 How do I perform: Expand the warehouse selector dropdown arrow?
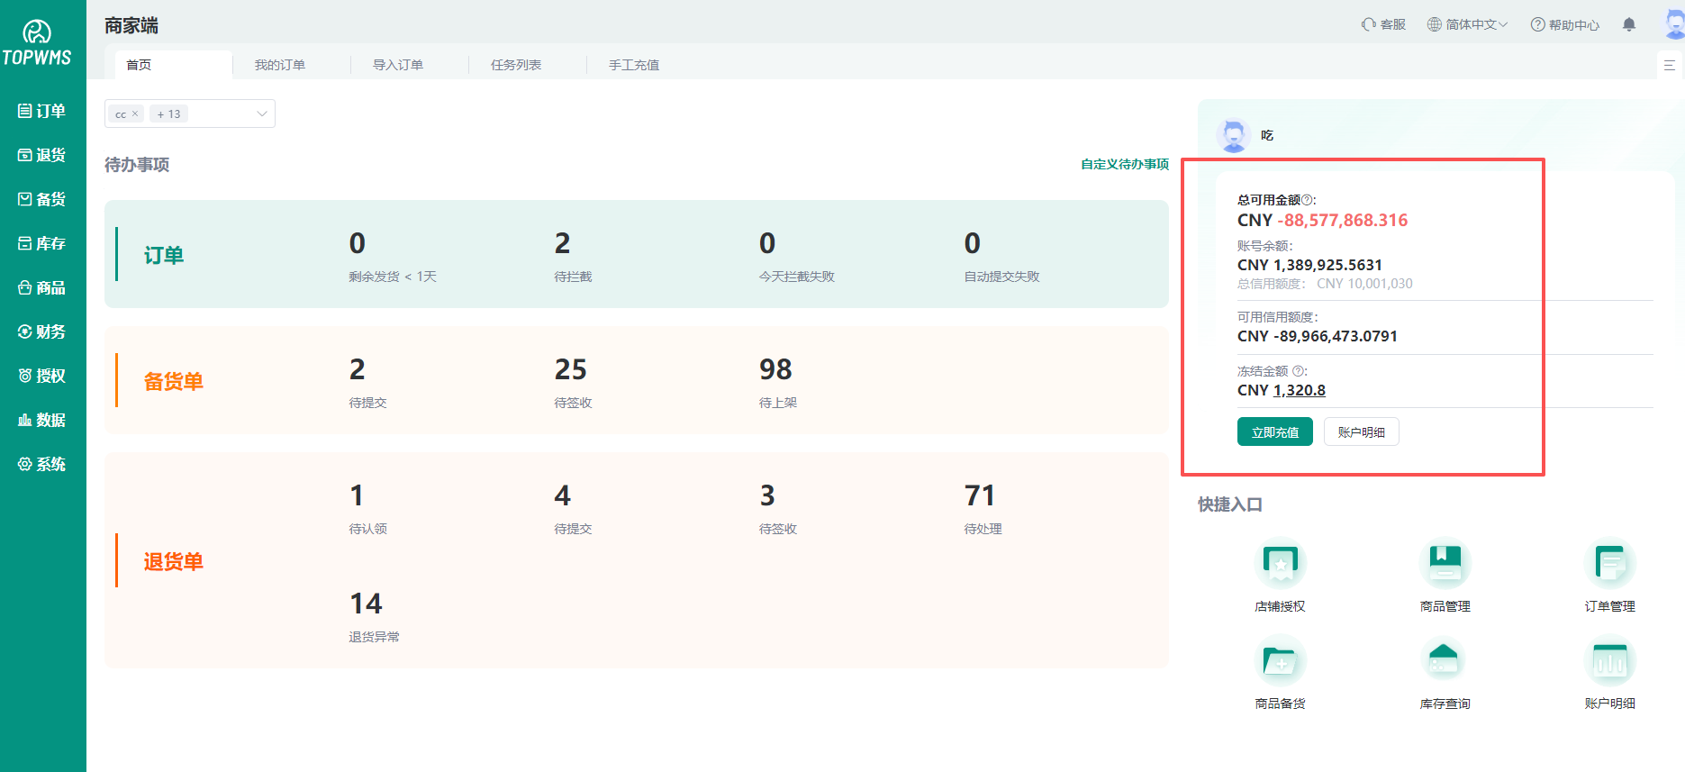point(262,114)
